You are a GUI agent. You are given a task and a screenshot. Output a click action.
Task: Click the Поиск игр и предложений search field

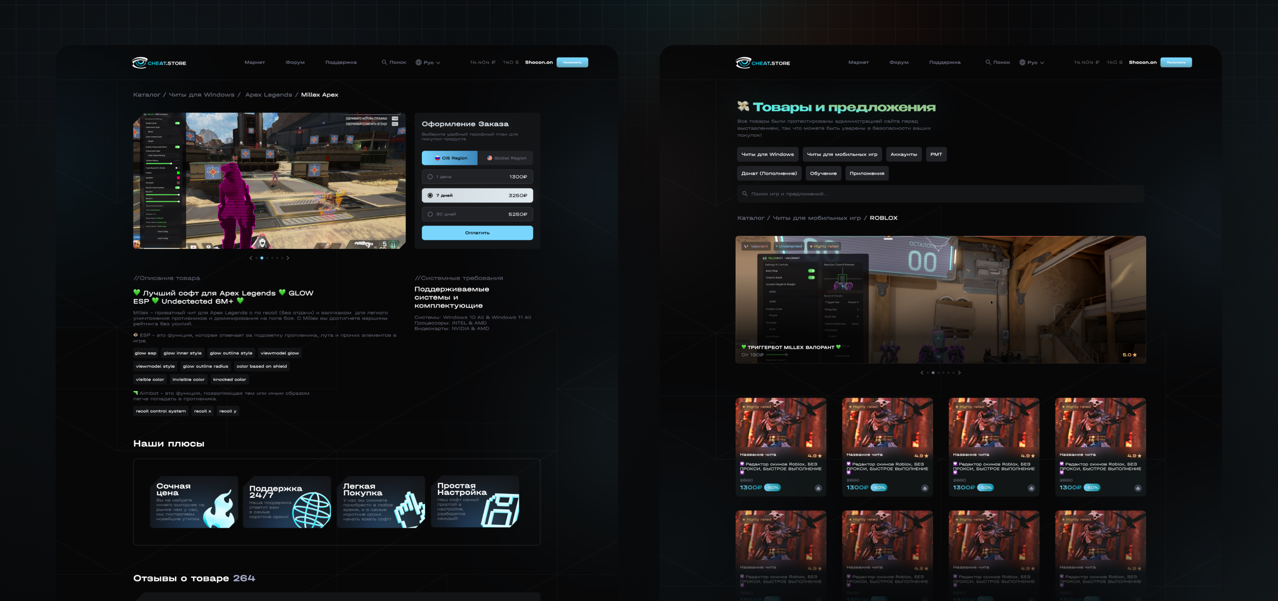[x=940, y=194]
